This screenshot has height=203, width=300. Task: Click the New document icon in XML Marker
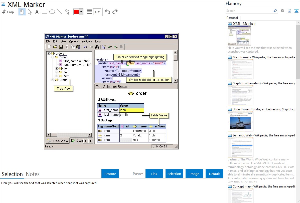(x=49, y=47)
